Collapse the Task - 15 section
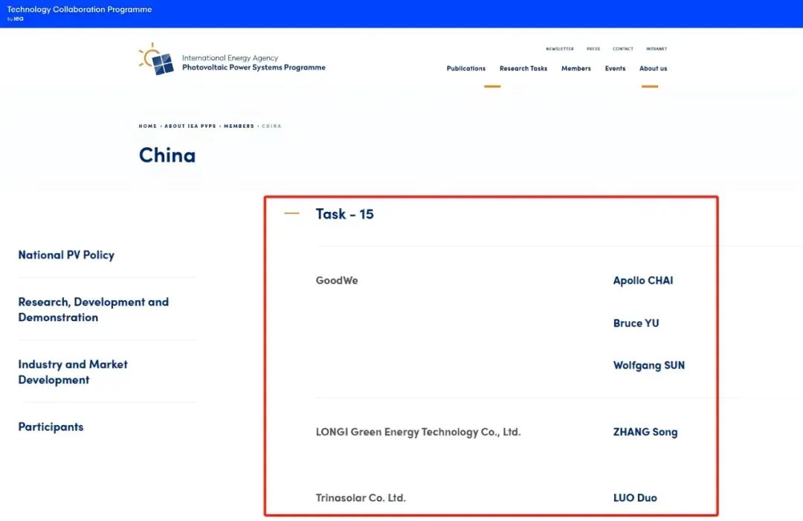The width and height of the screenshot is (803, 521). point(292,213)
